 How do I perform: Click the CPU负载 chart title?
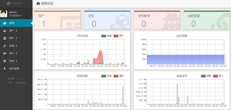pos(82,36)
